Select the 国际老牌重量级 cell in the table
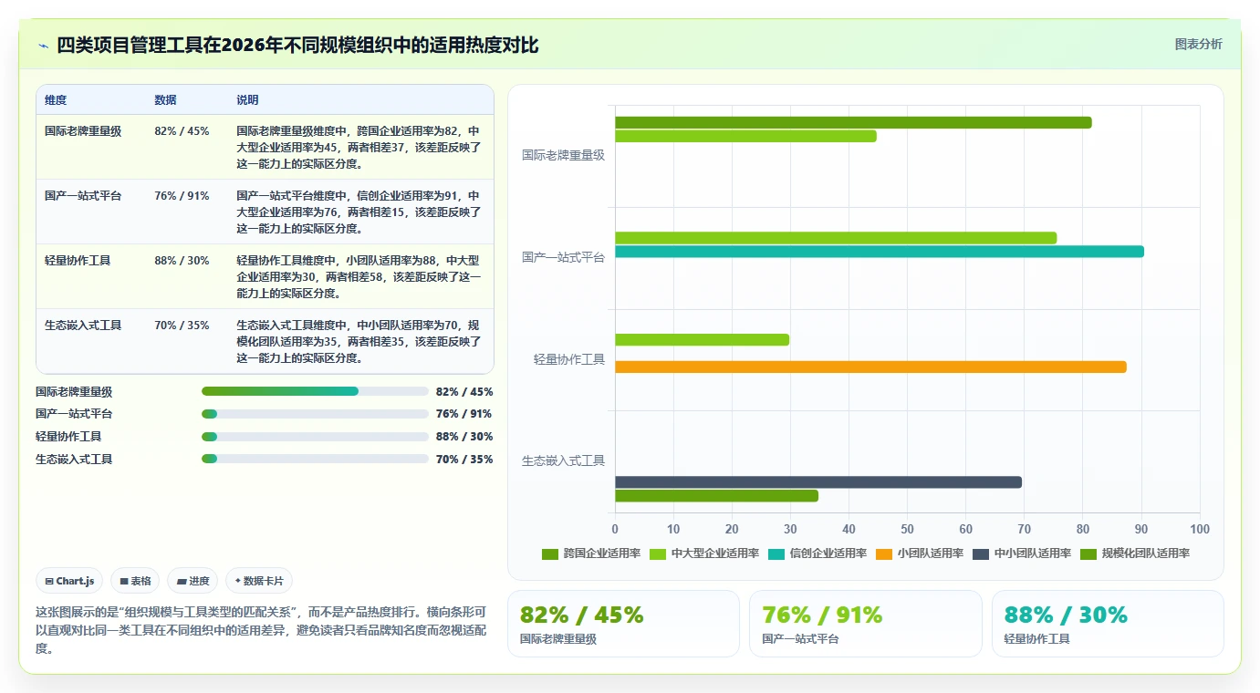The height and width of the screenshot is (693, 1260). pyautogui.click(x=83, y=131)
